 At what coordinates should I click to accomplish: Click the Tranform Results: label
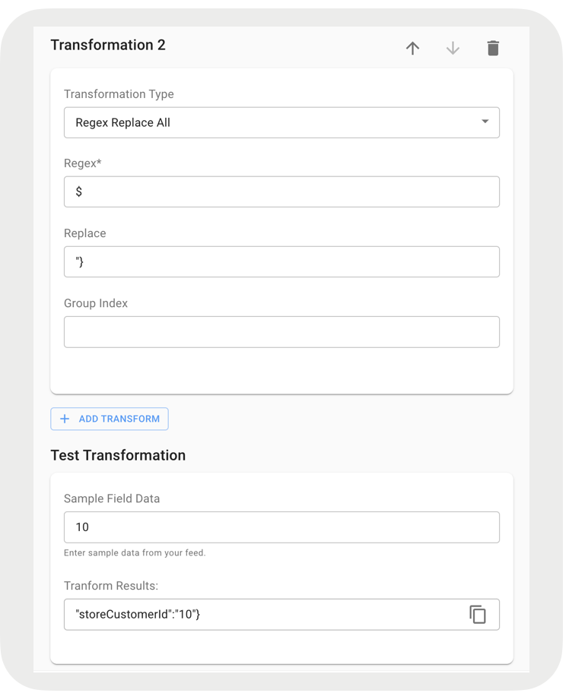click(x=110, y=586)
